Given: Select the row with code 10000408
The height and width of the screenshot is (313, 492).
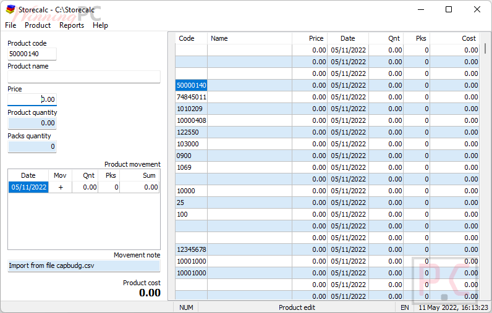Looking at the screenshot, I should (327, 120).
